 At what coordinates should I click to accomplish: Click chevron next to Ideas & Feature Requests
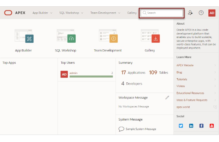click(215, 100)
